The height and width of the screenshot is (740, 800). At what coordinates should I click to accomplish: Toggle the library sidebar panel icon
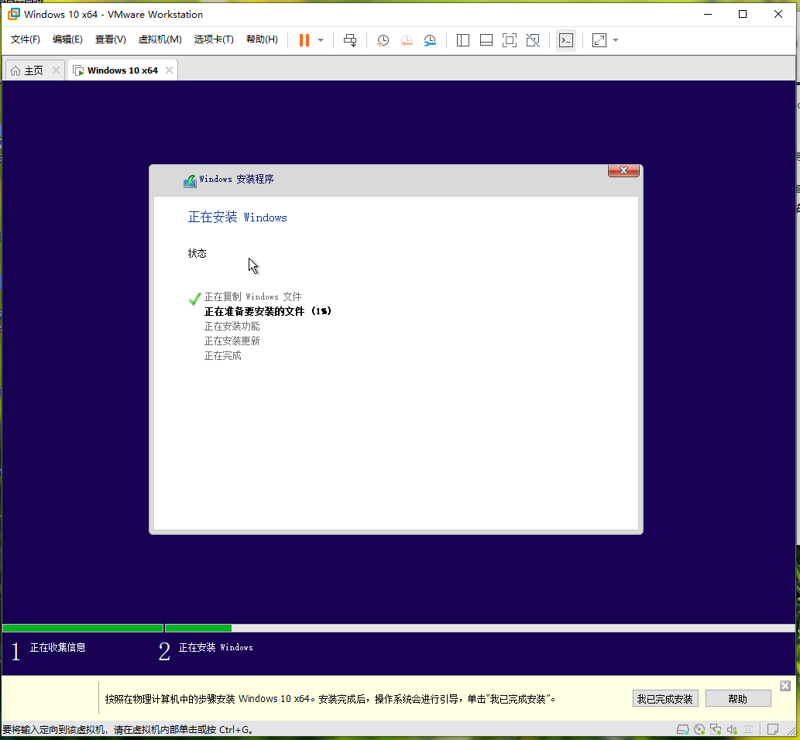click(463, 40)
